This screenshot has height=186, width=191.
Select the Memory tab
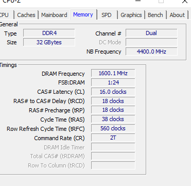tap(83, 14)
